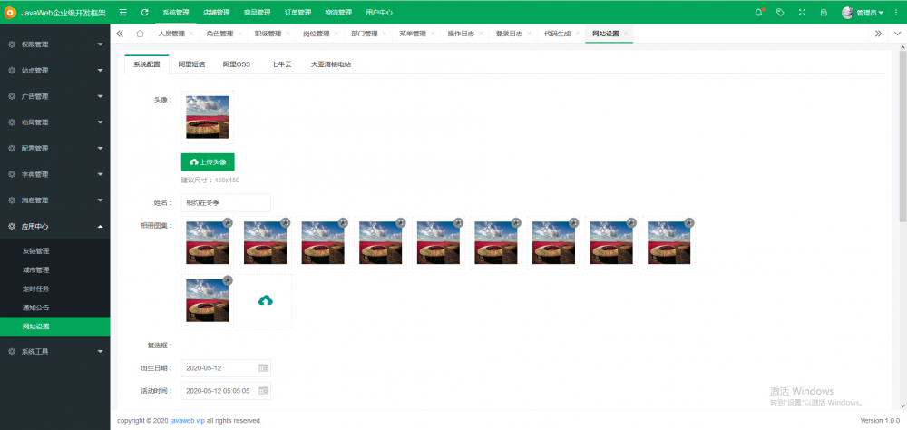Close the 网站设置 tab

625,34
